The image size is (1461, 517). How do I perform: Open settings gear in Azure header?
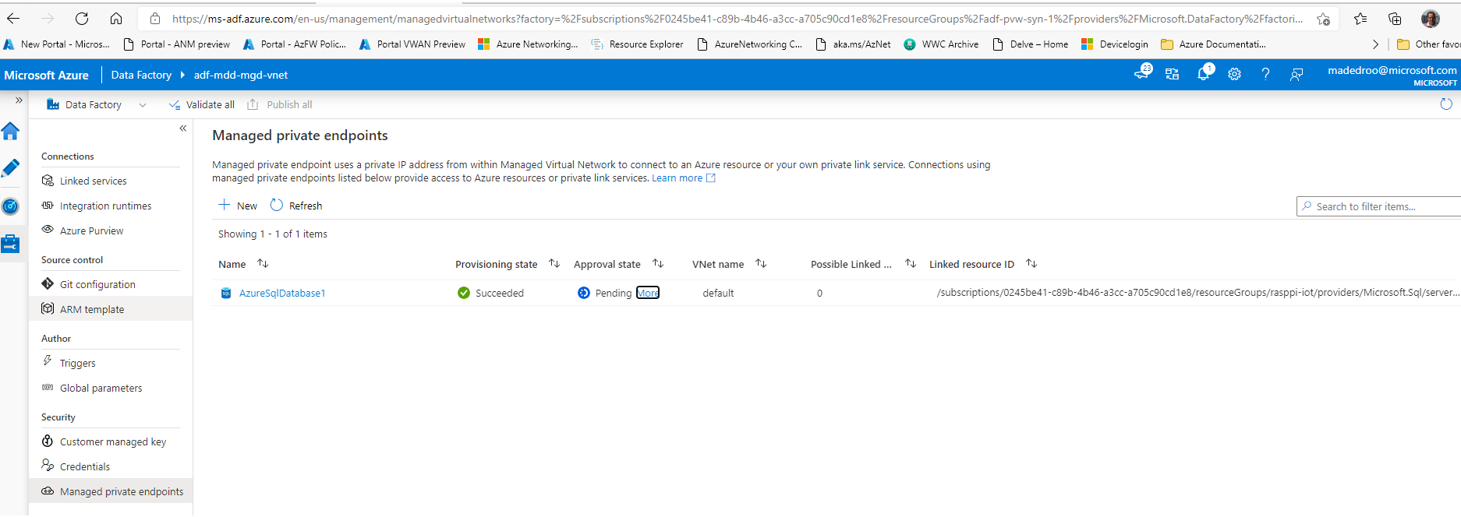[x=1234, y=75]
